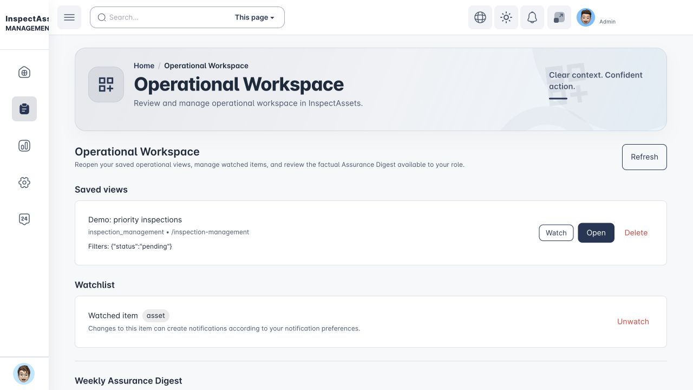Click the Filters status pending text
Screen dimensions: 693x390
tap(130, 246)
